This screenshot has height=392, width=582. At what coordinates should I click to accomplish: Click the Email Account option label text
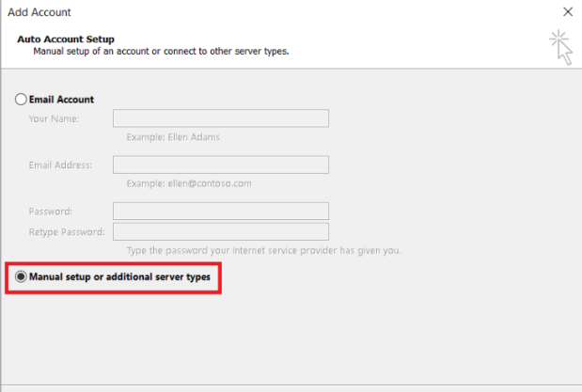(62, 100)
